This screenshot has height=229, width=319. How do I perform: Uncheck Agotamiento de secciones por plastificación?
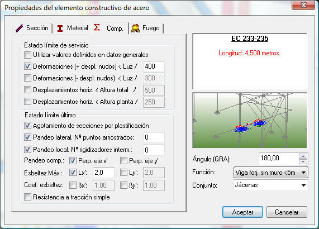click(28, 126)
